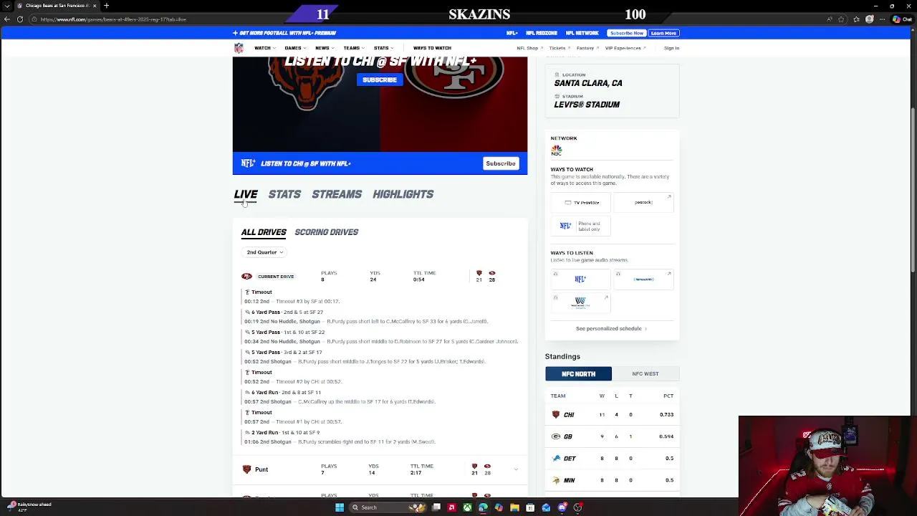The image size is (917, 516).
Task: Click the NBC network logo
Action: 557,150
